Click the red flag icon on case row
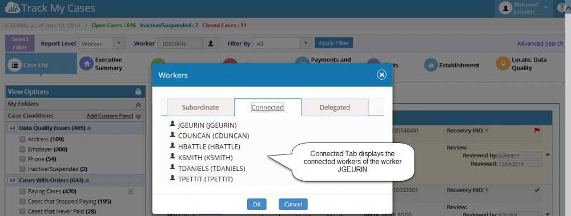Screen dimensions: 571x216 [537, 130]
